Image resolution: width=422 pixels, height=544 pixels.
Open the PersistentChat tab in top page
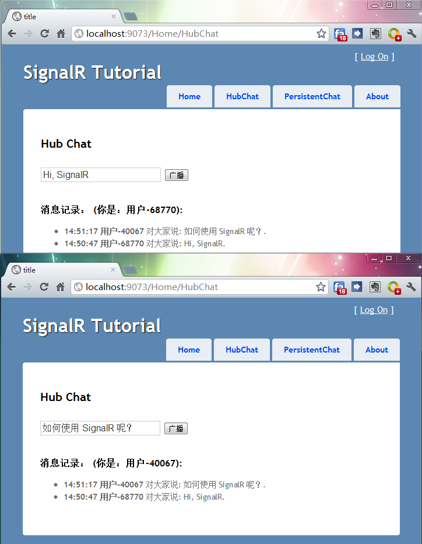(312, 97)
